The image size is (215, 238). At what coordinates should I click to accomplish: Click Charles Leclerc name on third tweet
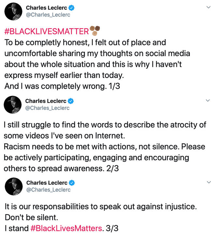click(47, 183)
